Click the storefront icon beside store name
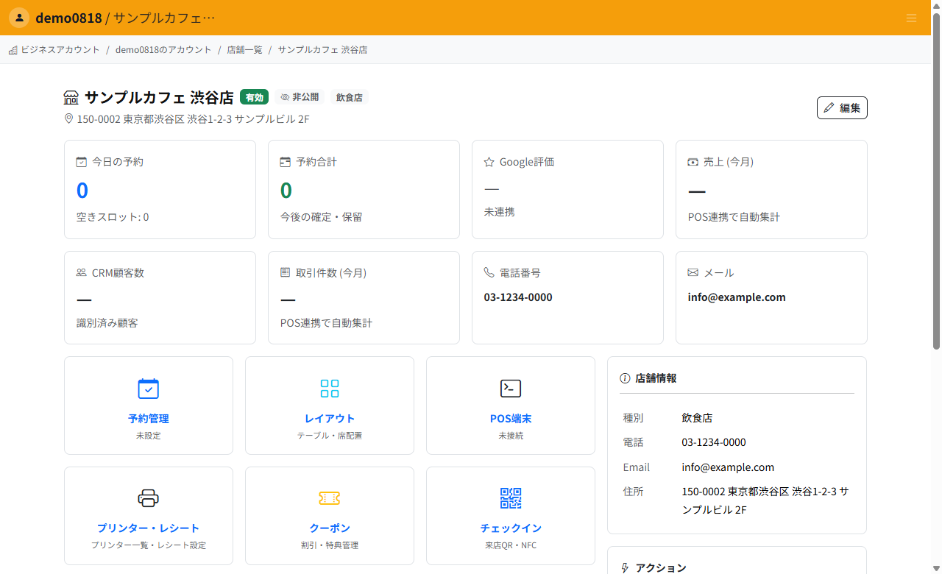 (71, 98)
